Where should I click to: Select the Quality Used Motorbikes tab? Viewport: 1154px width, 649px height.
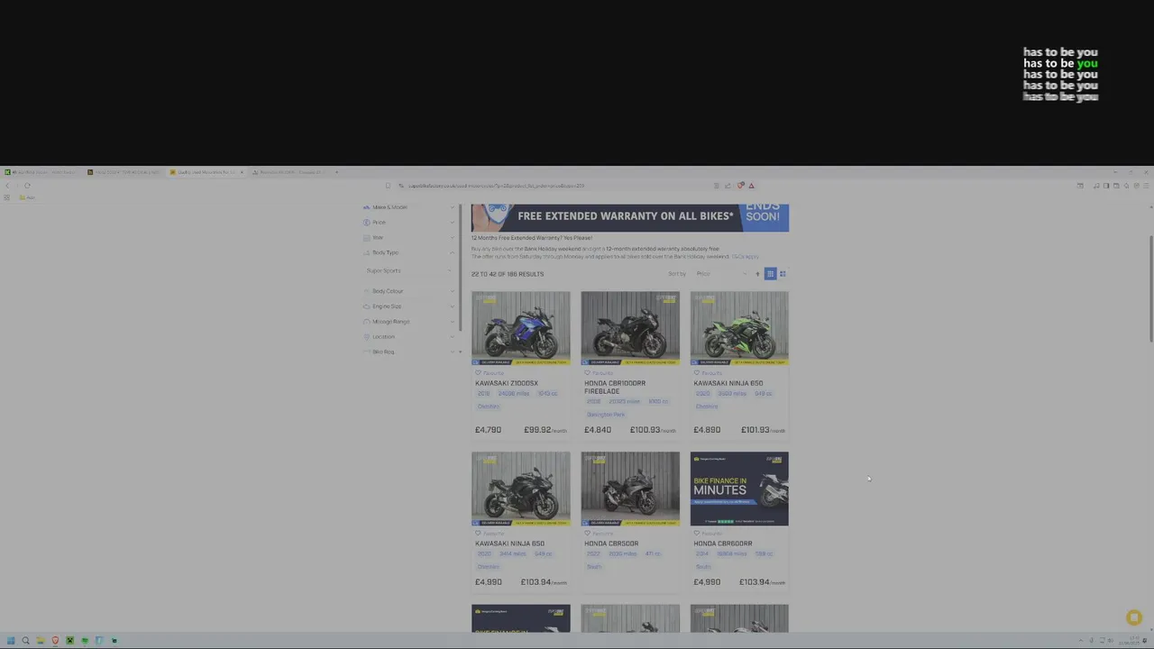pyautogui.click(x=206, y=172)
